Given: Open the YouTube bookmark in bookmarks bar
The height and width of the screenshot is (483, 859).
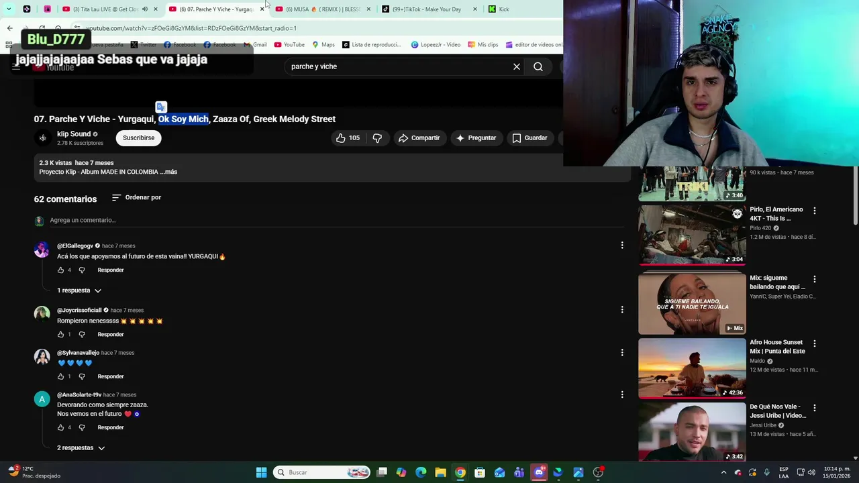Looking at the screenshot, I should [x=289, y=44].
